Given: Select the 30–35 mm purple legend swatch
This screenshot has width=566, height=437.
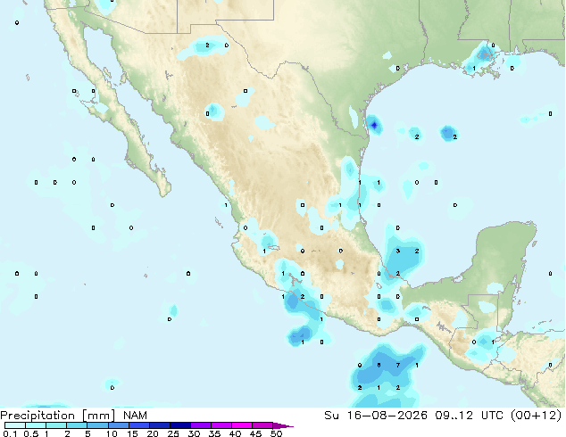Looking at the screenshot, I should 200,425.
